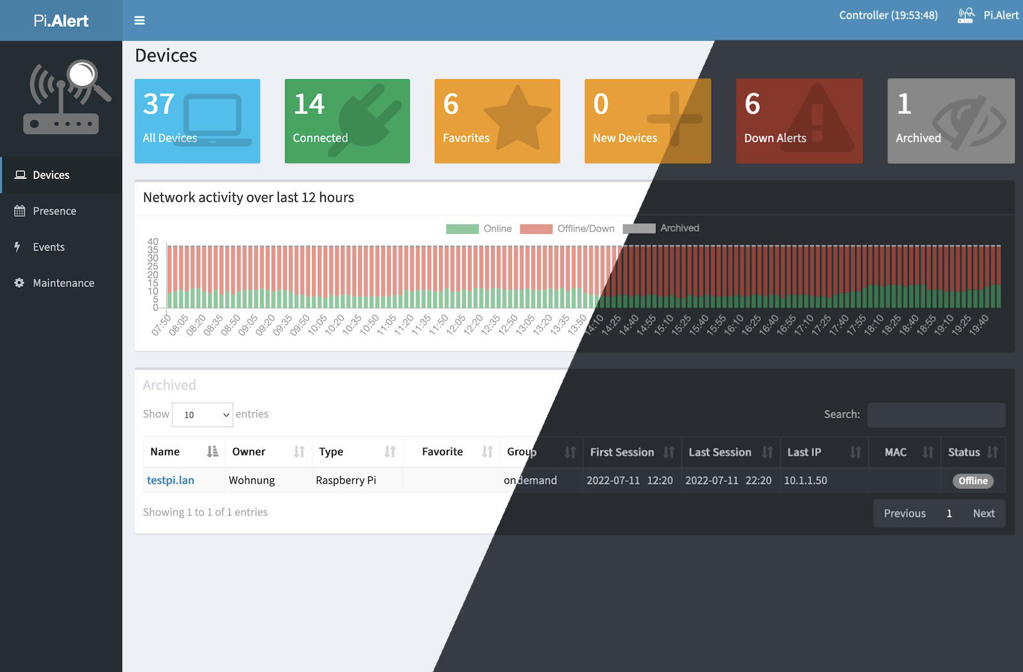Click into the table Search field
Screen dimensions: 1023x672
click(936, 415)
